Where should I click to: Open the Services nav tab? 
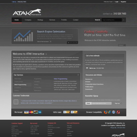pyautogui.click(x=52, y=20)
